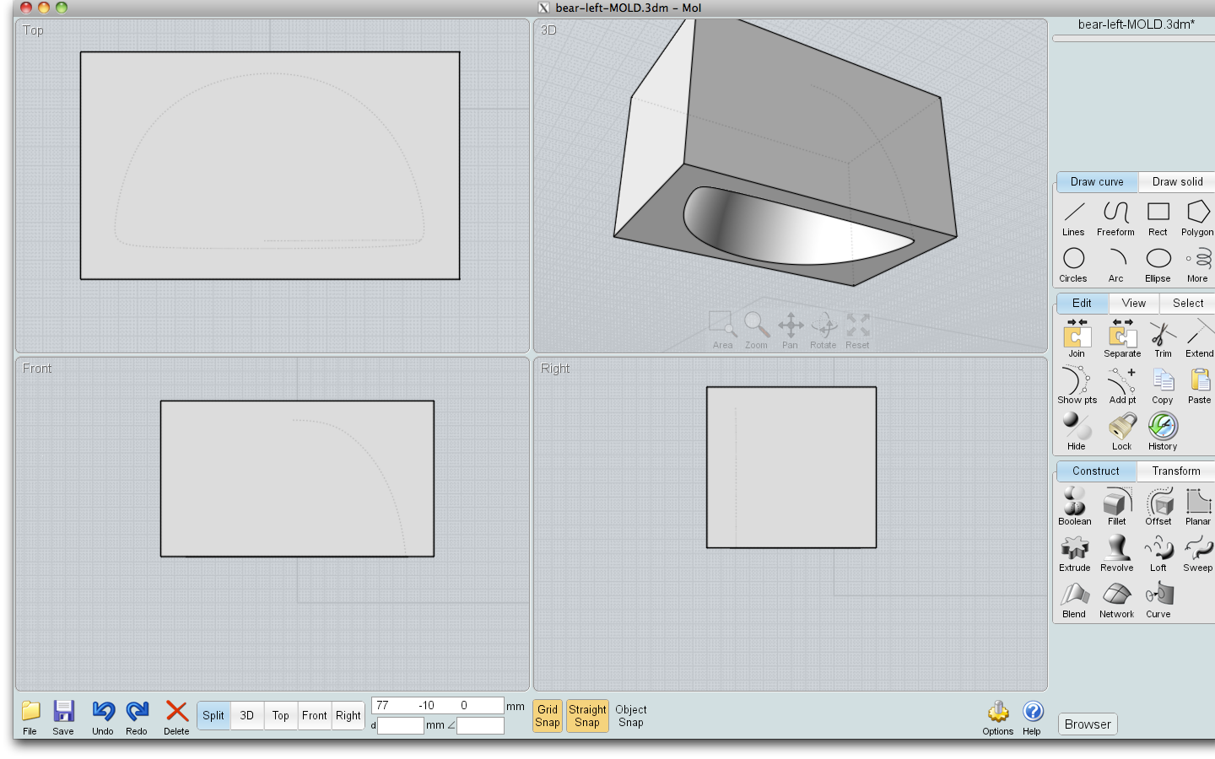Use the Trim editing tool

[x=1163, y=337]
